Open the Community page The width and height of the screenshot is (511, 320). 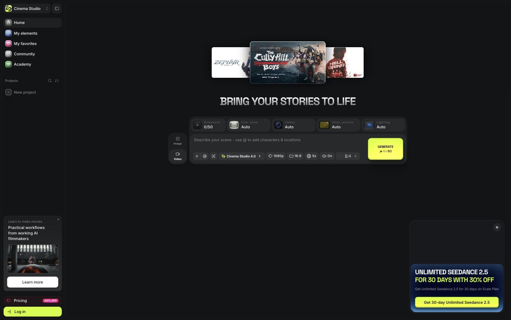click(32, 54)
